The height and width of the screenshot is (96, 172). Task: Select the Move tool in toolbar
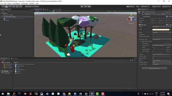click(x=6, y=6)
